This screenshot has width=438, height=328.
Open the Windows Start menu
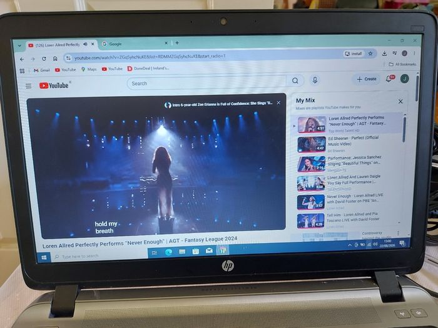(x=44, y=257)
